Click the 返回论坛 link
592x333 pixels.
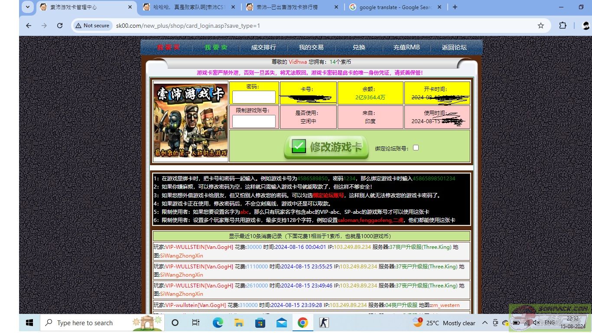(454, 47)
